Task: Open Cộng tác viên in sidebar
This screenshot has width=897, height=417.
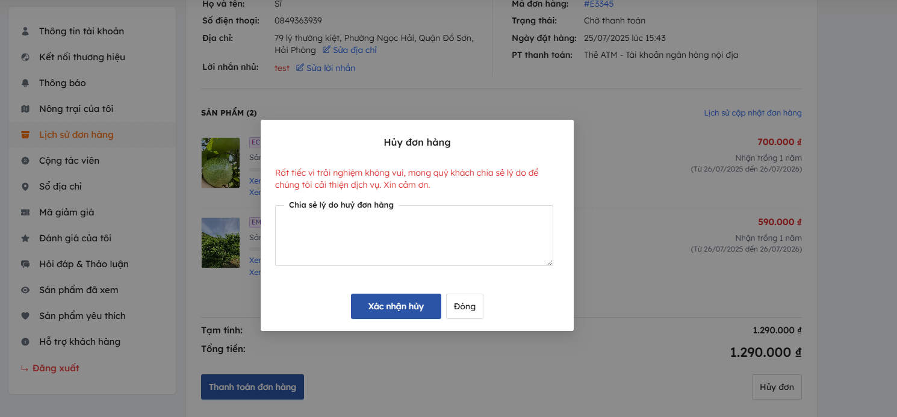Action: tap(69, 161)
